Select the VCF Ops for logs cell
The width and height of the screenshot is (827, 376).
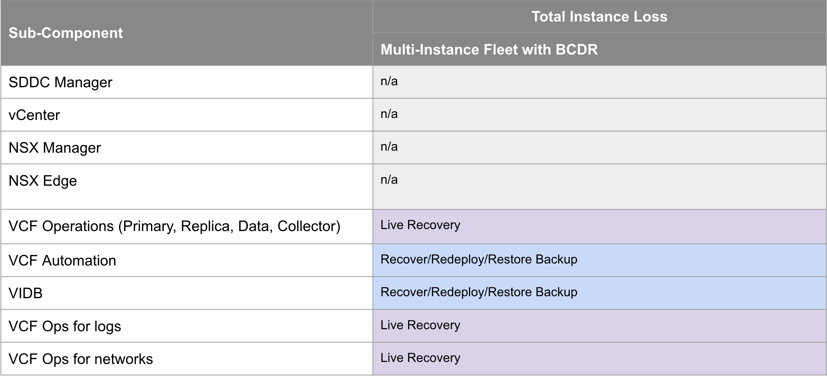[x=65, y=326]
